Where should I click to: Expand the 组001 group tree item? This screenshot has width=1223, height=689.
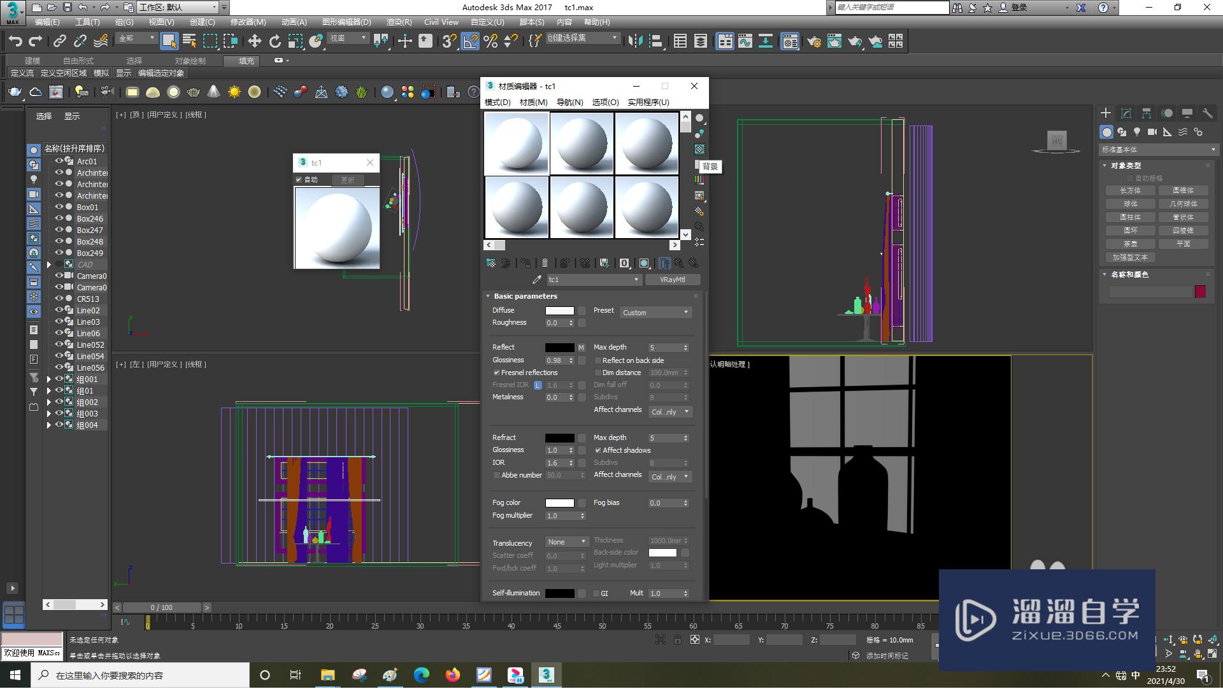tap(49, 380)
